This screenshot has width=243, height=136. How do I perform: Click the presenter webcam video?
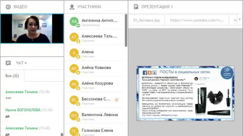(32, 29)
